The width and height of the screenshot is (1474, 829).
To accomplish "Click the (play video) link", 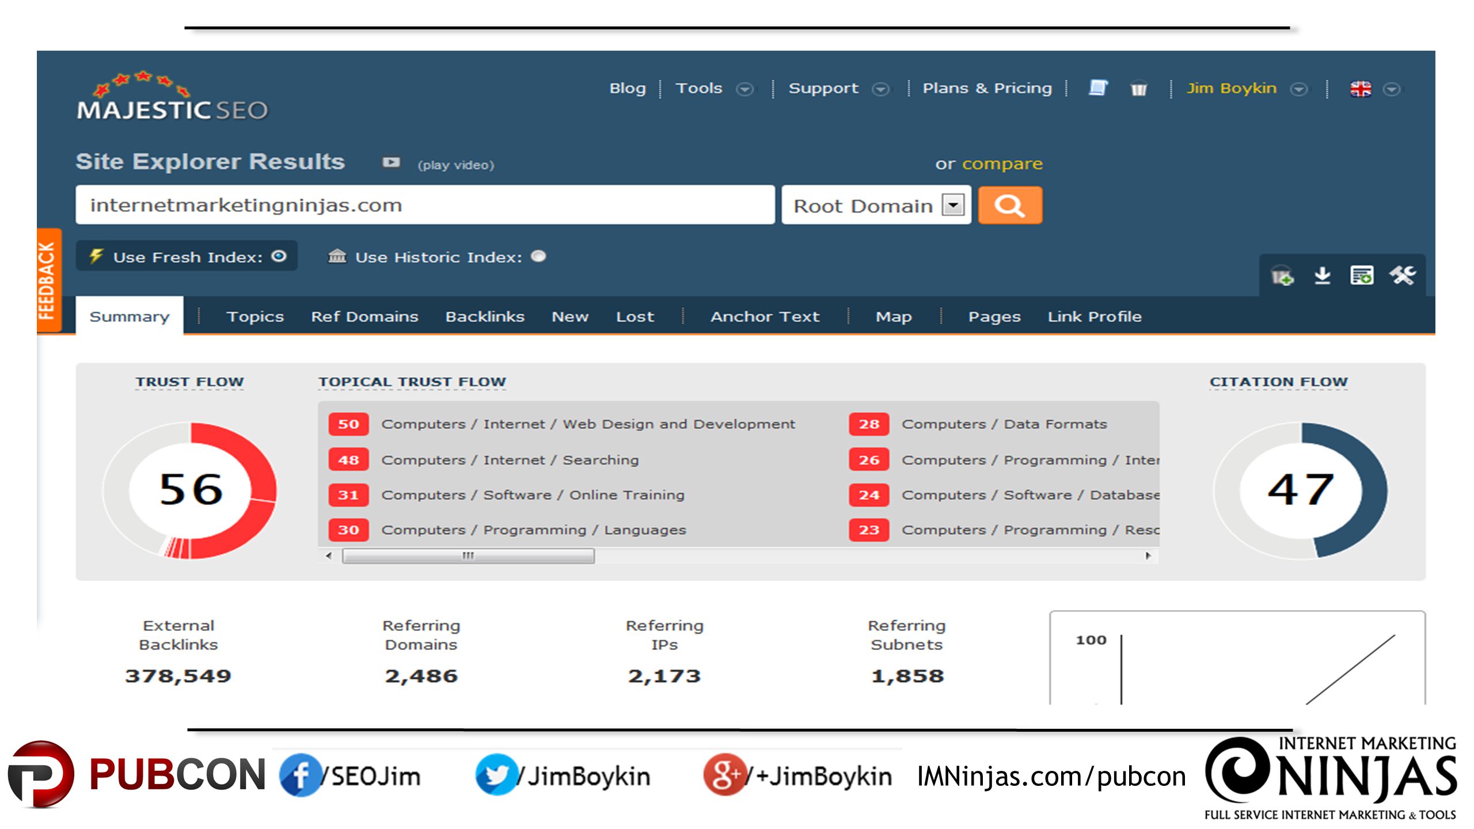I will coord(456,165).
